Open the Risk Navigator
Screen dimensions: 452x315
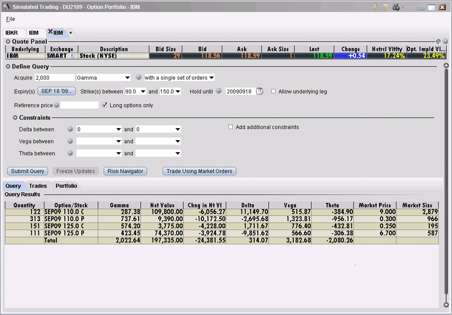pyautogui.click(x=125, y=171)
